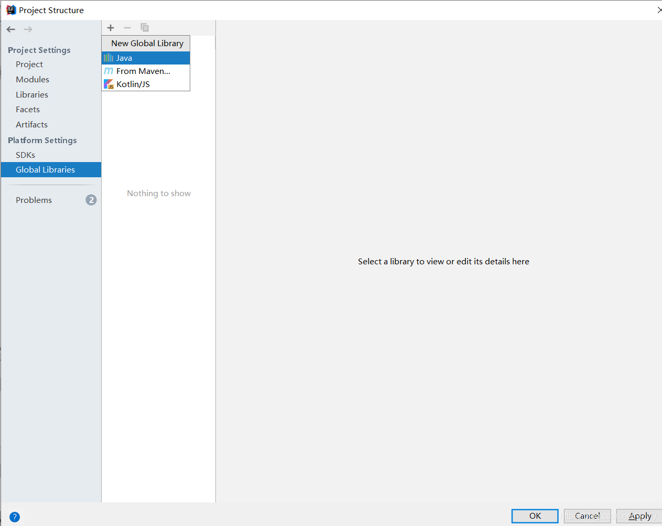Choose Kotlin/JS library option
This screenshot has height=526, width=662.
click(x=146, y=84)
